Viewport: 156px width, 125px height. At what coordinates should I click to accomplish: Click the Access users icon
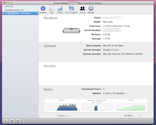point(83,9)
